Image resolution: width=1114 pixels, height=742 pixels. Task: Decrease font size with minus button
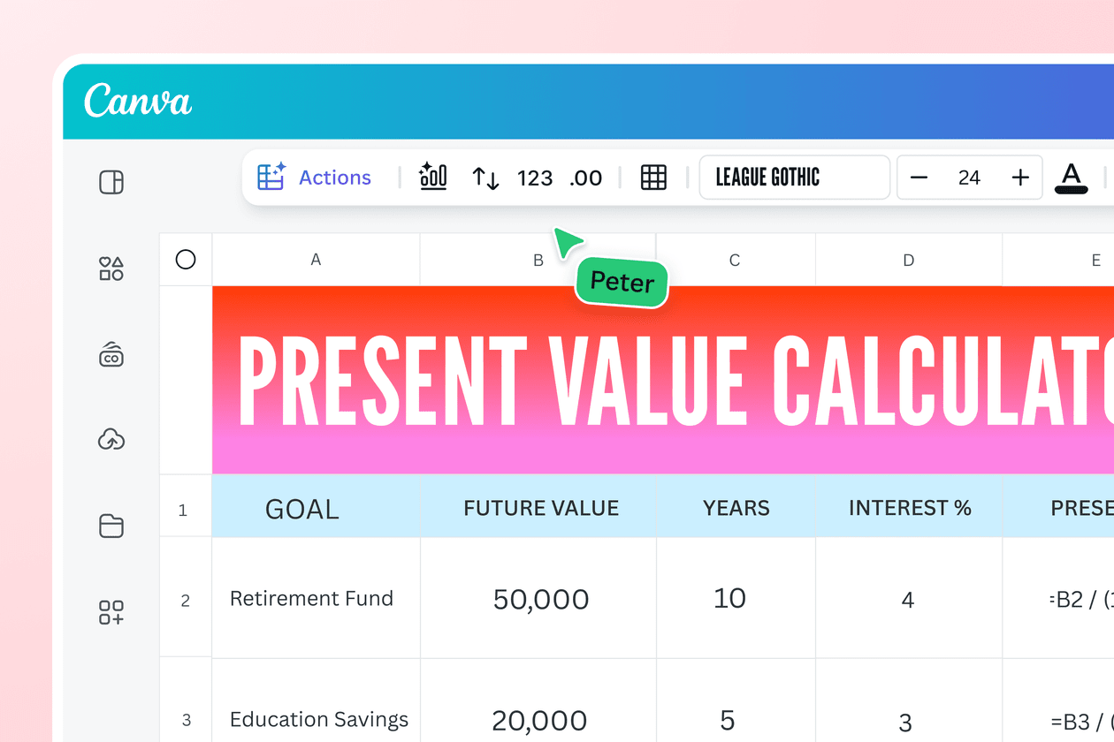click(919, 178)
